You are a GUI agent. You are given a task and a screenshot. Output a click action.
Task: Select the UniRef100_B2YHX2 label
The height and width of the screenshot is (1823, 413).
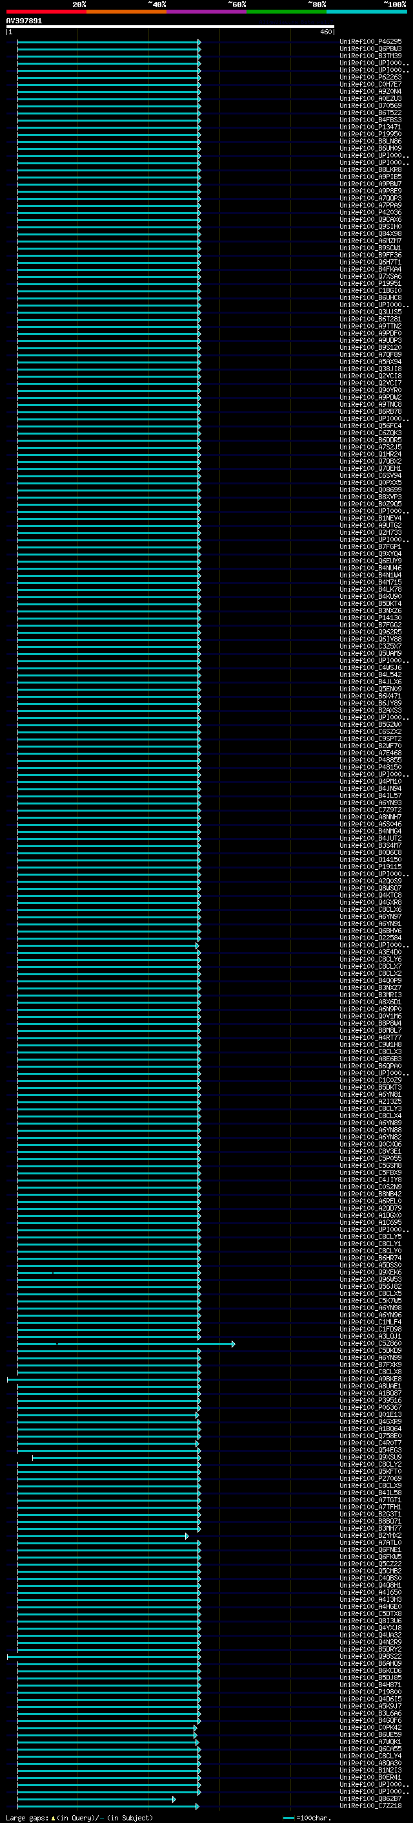click(370, 1535)
